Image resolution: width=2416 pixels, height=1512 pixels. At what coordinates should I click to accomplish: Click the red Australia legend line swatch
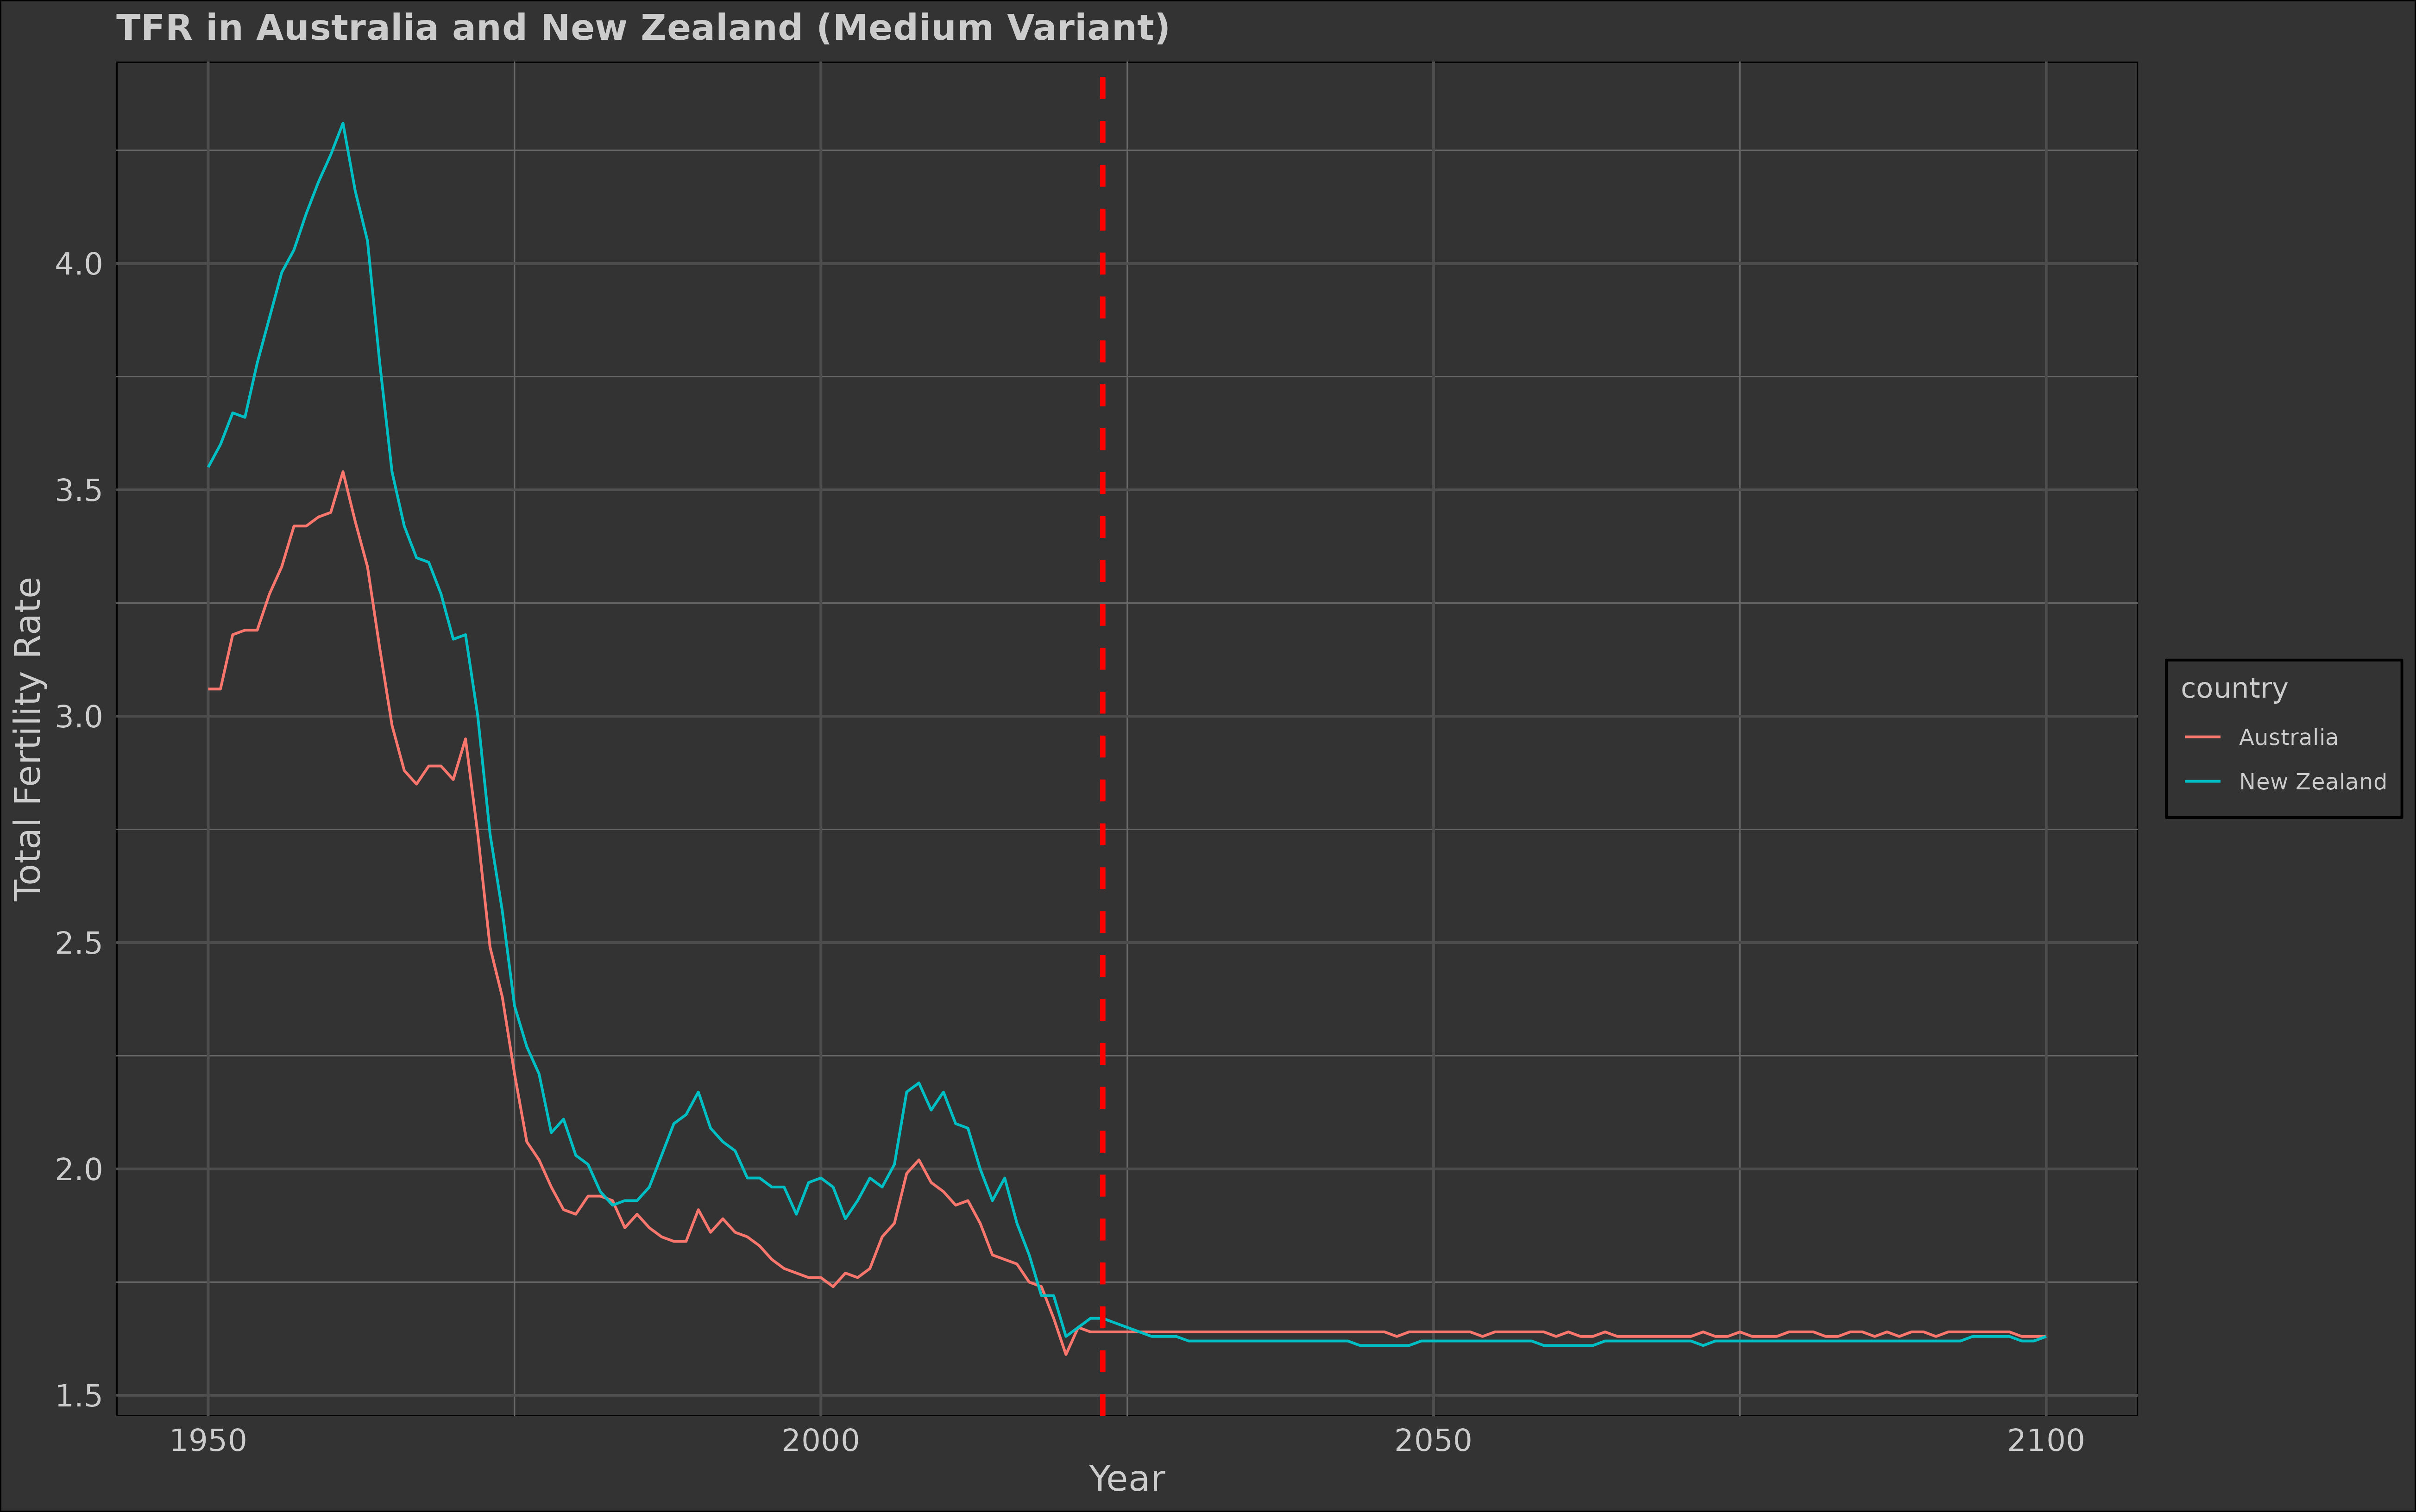click(2203, 738)
